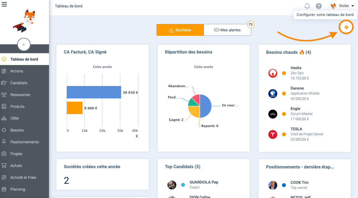Click the Top Candidats (5) heading
The width and height of the screenshot is (358, 198).
183,167
